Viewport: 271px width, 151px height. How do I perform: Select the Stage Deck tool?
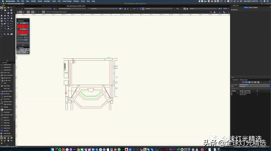pyautogui.click(x=7, y=120)
